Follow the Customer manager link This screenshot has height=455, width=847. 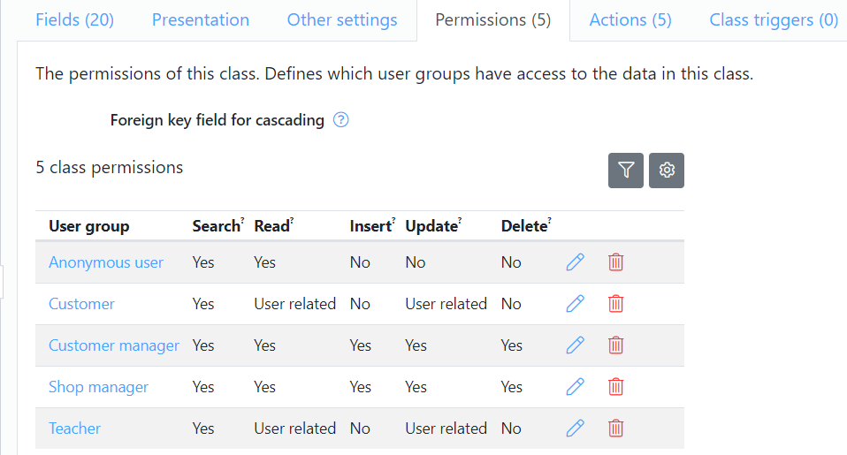click(x=114, y=345)
